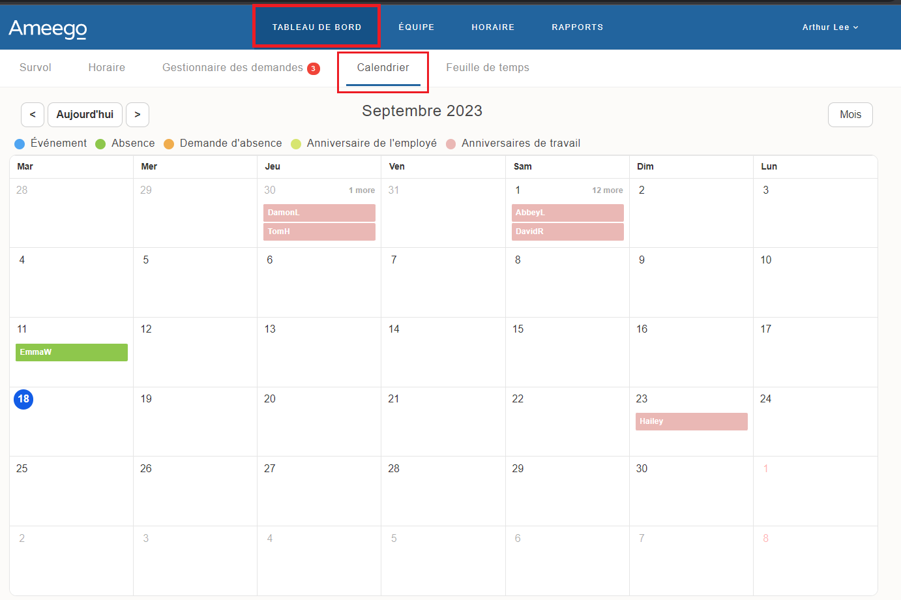Open the Mois view selector
Viewport: 901px width, 600px height.
(849, 114)
